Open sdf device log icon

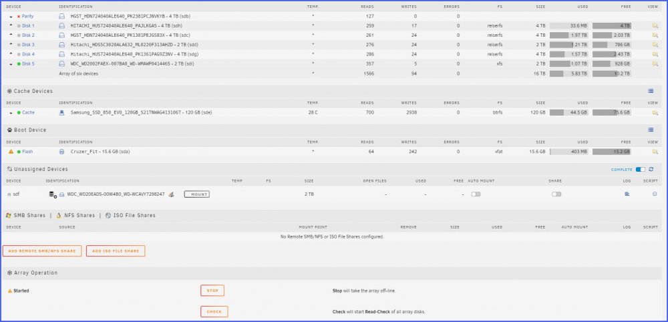point(627,194)
